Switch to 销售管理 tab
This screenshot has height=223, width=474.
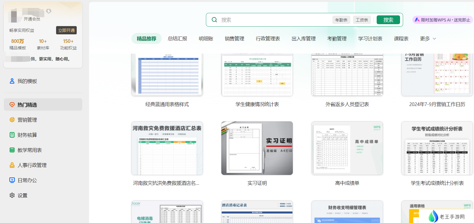pyautogui.click(x=235, y=39)
